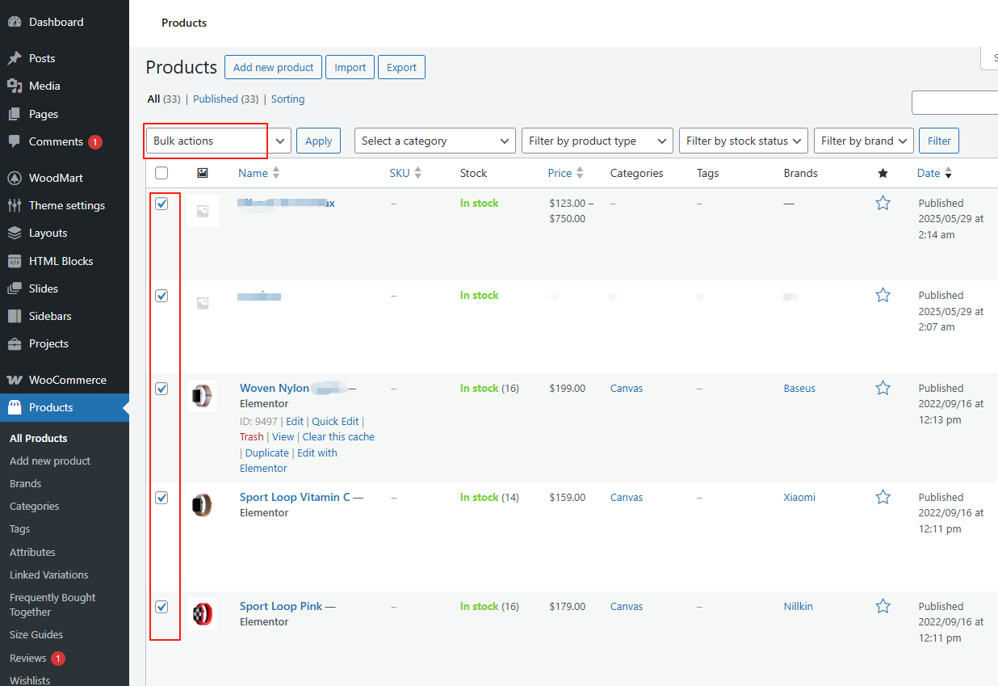Star the Woven Nylon product as featured
Screen dimensions: 998x686
(883, 388)
